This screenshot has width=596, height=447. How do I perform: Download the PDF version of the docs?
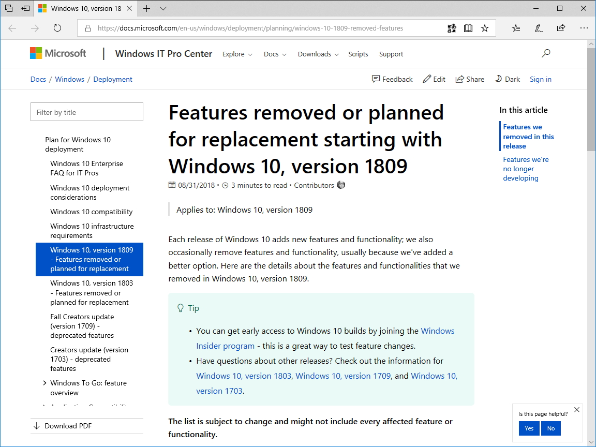(67, 426)
